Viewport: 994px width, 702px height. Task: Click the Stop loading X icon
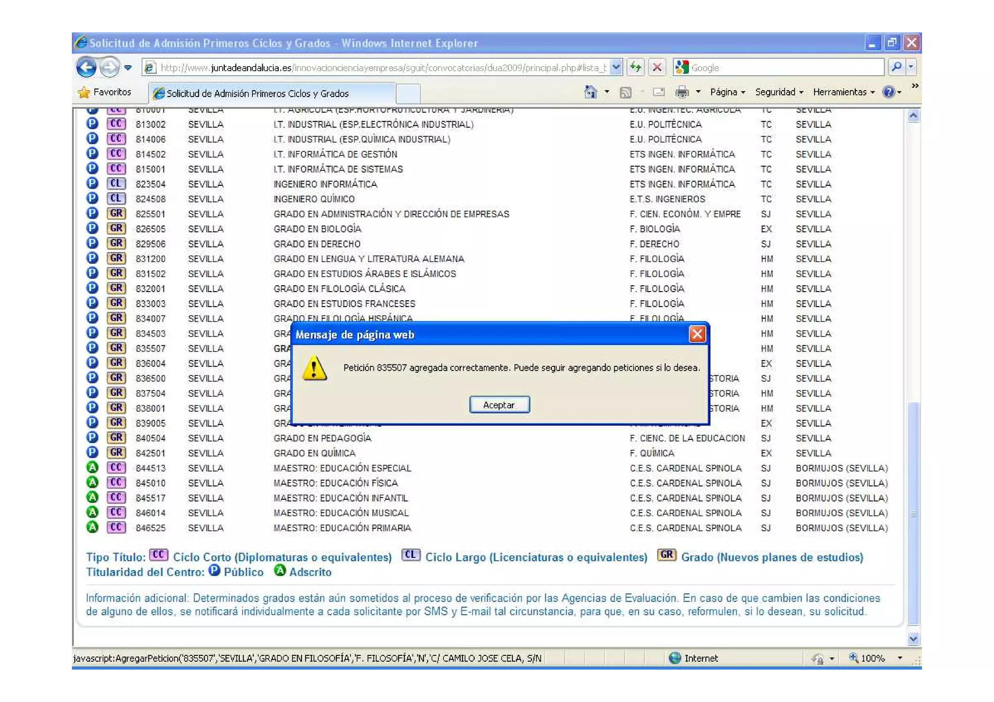(657, 67)
